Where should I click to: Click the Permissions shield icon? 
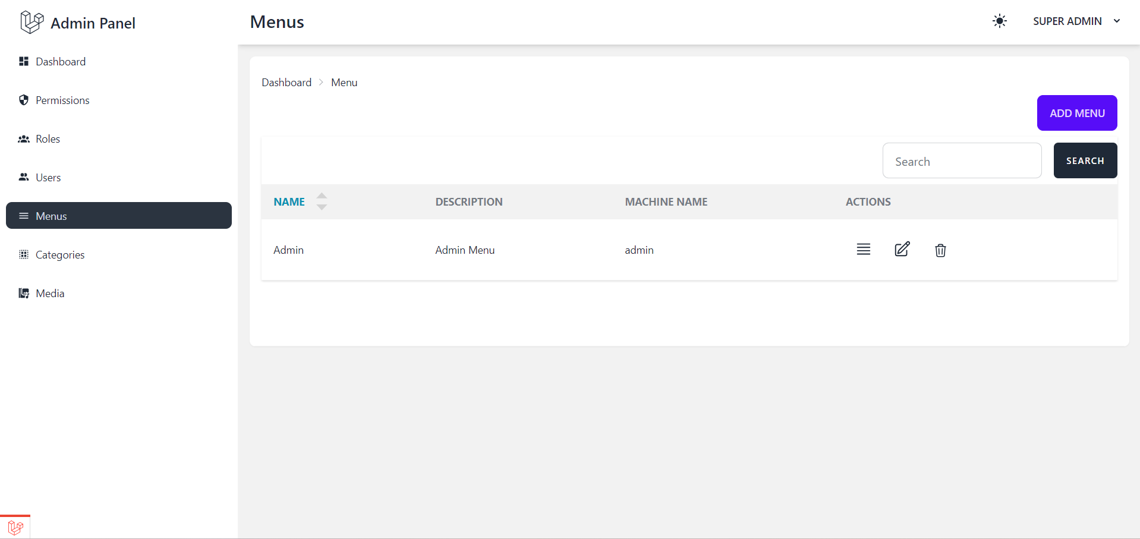point(24,100)
